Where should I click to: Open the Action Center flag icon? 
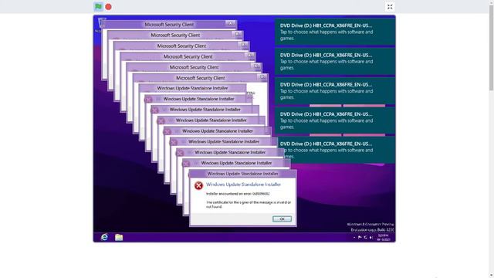point(360,237)
